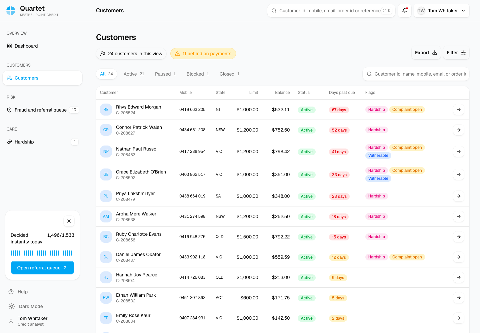Open the notifications bell
Screen dimensions: 480x333
click(x=405, y=11)
